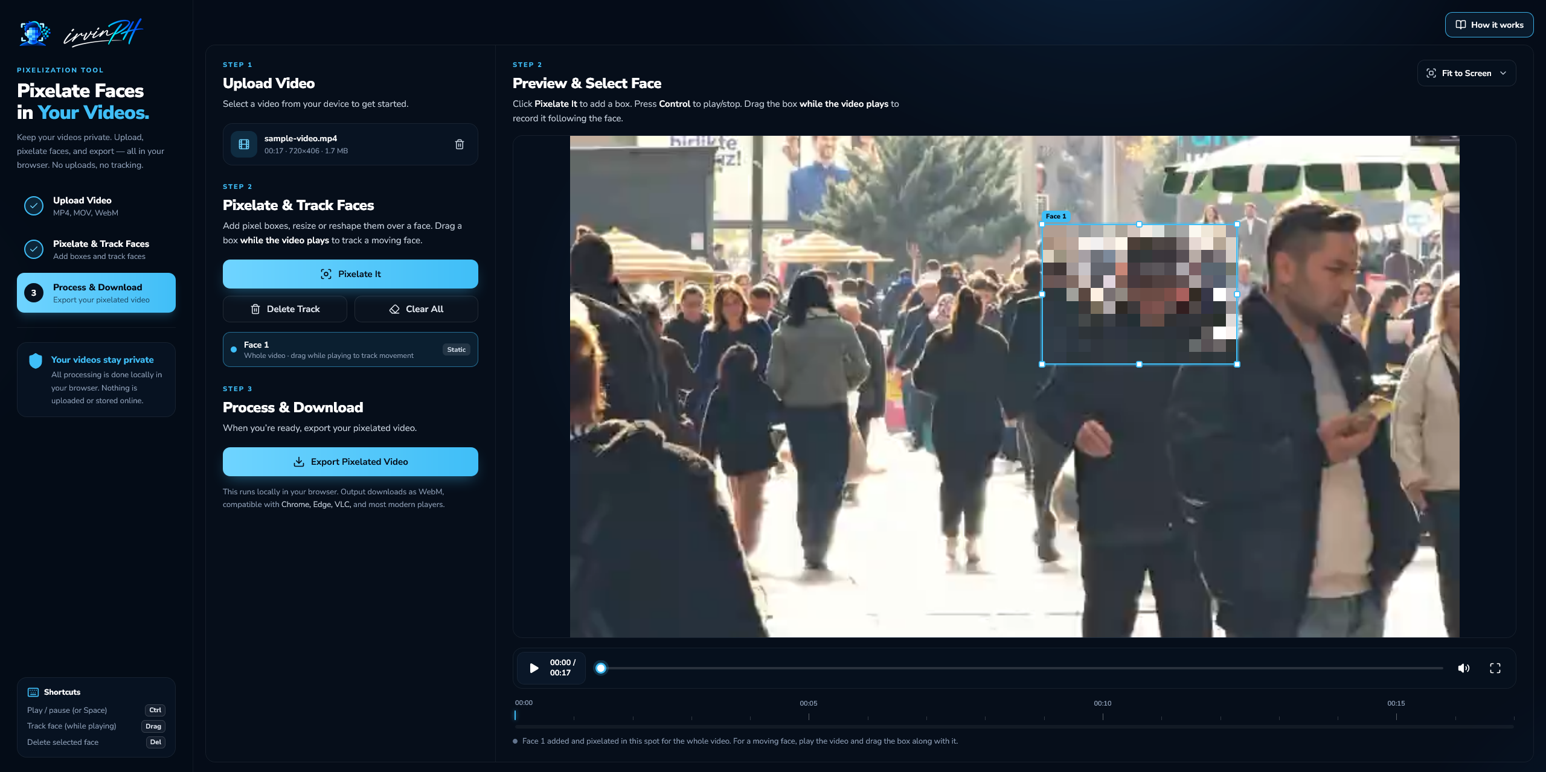Click the "Preview & Select Face" heading
Screen dimensions: 1546x772
587,83
